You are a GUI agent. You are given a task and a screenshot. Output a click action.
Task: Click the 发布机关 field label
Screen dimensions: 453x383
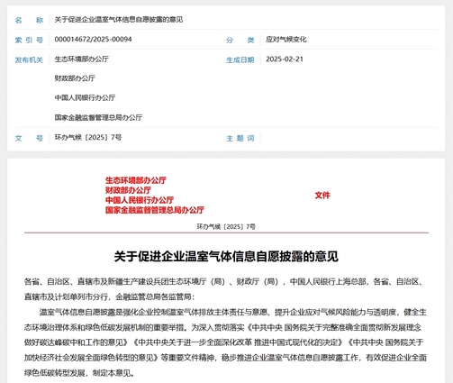point(29,59)
